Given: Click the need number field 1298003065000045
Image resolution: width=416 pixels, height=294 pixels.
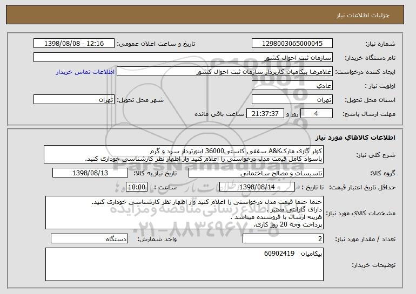Looking at the screenshot, I should [292, 44].
